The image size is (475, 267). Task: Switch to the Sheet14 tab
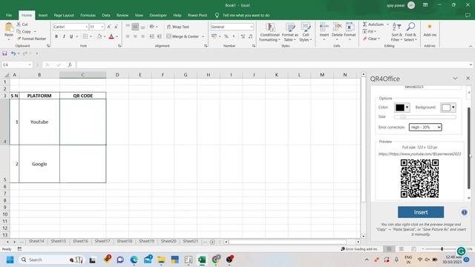36,241
